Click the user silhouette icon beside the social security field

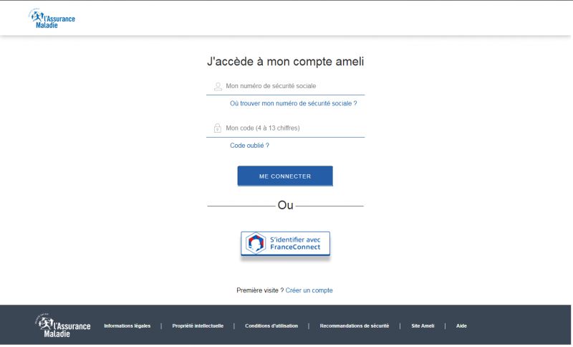pyautogui.click(x=218, y=86)
